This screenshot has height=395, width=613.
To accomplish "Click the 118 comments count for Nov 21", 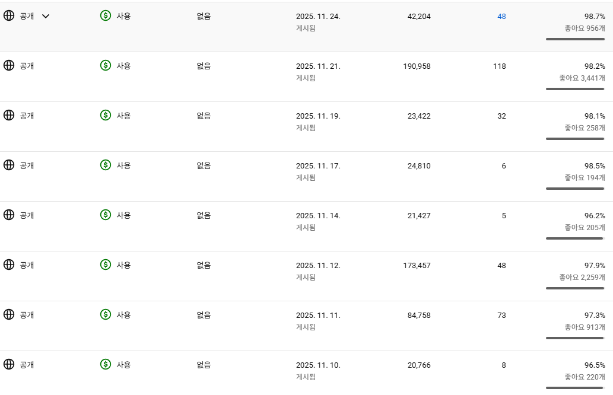I will click(499, 66).
